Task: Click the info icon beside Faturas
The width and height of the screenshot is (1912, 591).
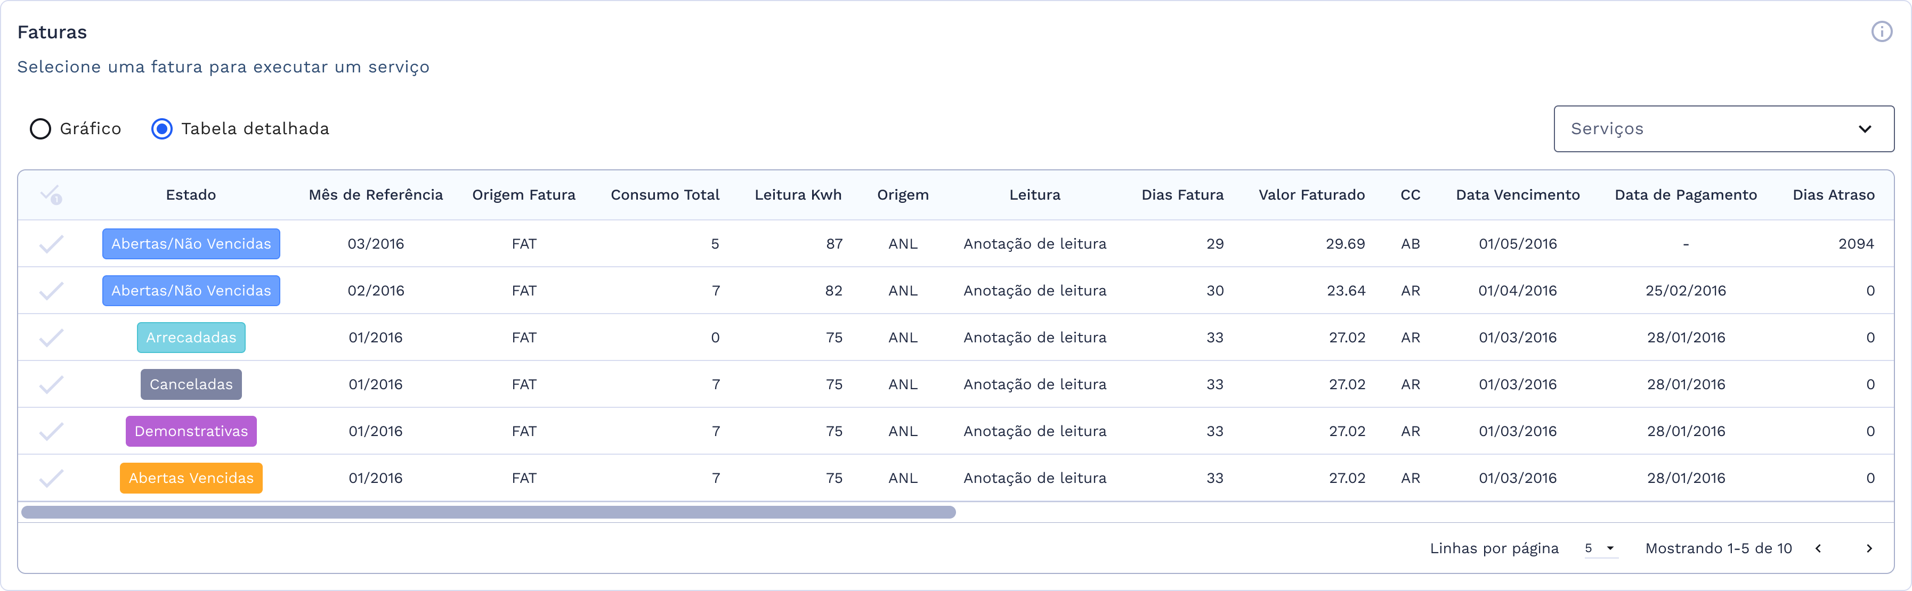Action: click(x=1881, y=32)
